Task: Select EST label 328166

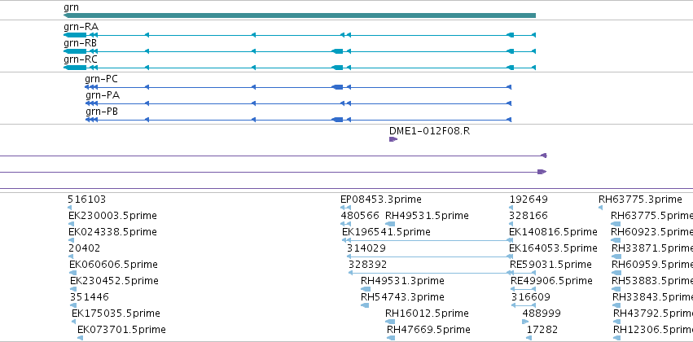Action: tap(529, 216)
